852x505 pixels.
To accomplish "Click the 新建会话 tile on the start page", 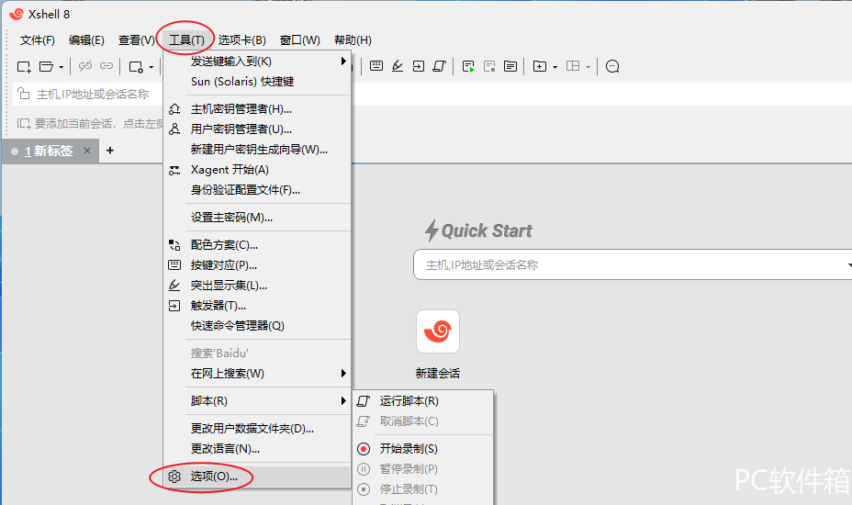I will [x=437, y=344].
